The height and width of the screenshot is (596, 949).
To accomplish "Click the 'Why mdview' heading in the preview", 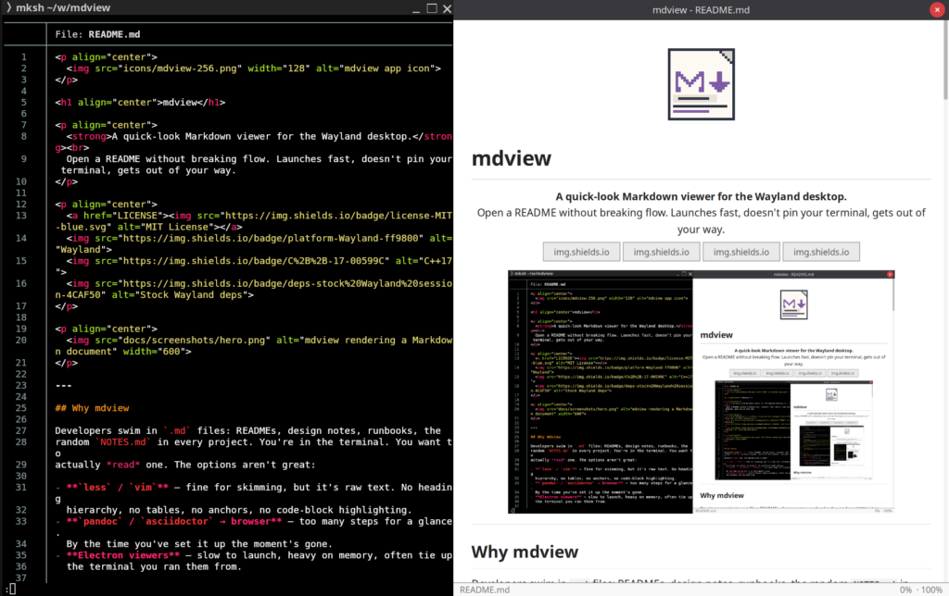I will [x=525, y=552].
